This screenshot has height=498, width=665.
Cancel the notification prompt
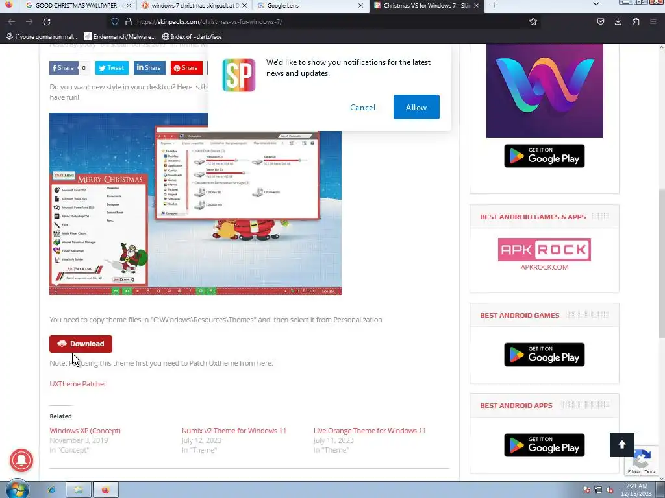click(x=362, y=107)
